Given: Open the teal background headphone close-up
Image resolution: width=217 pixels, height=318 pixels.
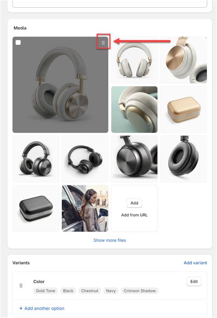Looking at the screenshot, I should pyautogui.click(x=135, y=110).
